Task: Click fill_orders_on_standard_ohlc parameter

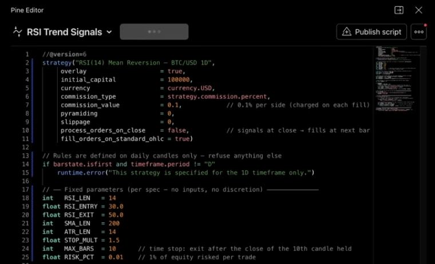Action: click(112, 139)
